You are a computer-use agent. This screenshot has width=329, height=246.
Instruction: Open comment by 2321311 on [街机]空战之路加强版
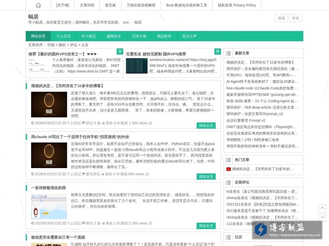click(x=263, y=204)
